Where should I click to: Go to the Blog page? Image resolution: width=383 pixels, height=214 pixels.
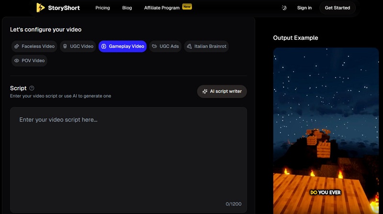tap(127, 8)
